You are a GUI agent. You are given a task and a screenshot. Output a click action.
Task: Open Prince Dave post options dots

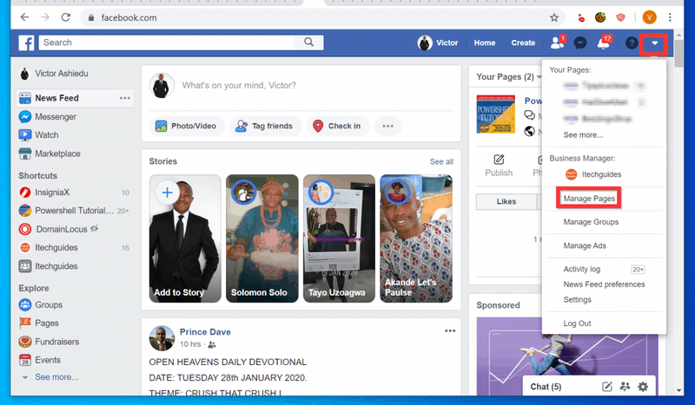[450, 331]
